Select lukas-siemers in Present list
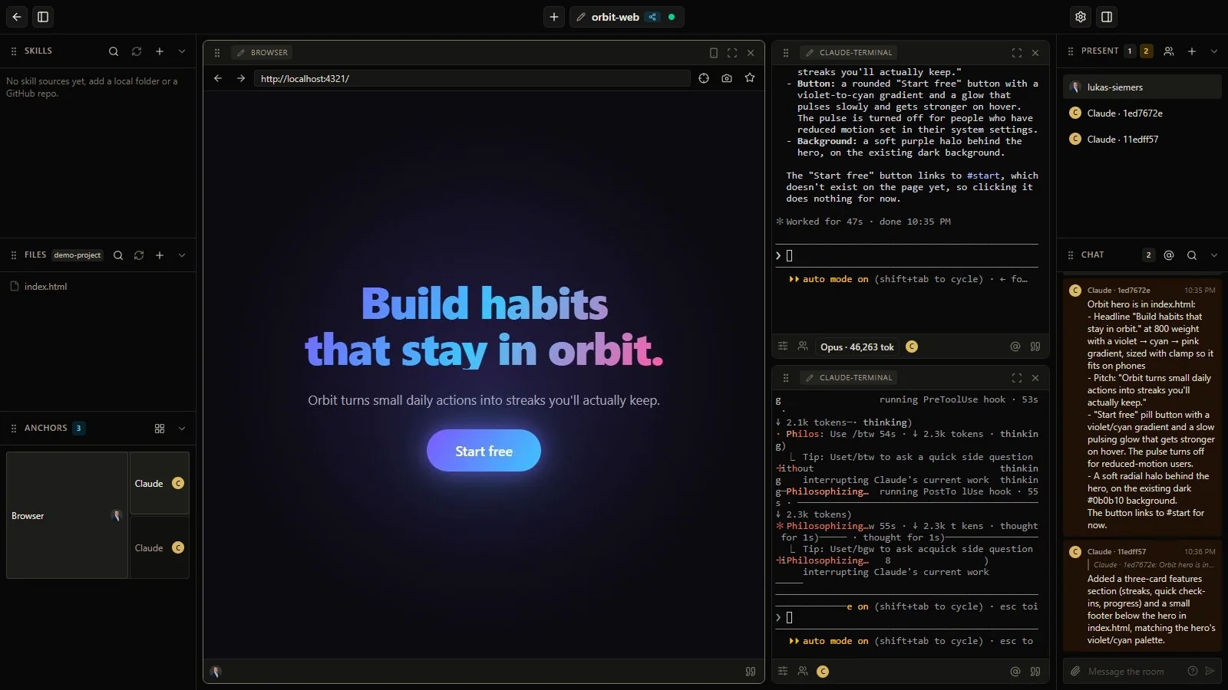Viewport: 1228px width, 690px height. click(x=1142, y=87)
